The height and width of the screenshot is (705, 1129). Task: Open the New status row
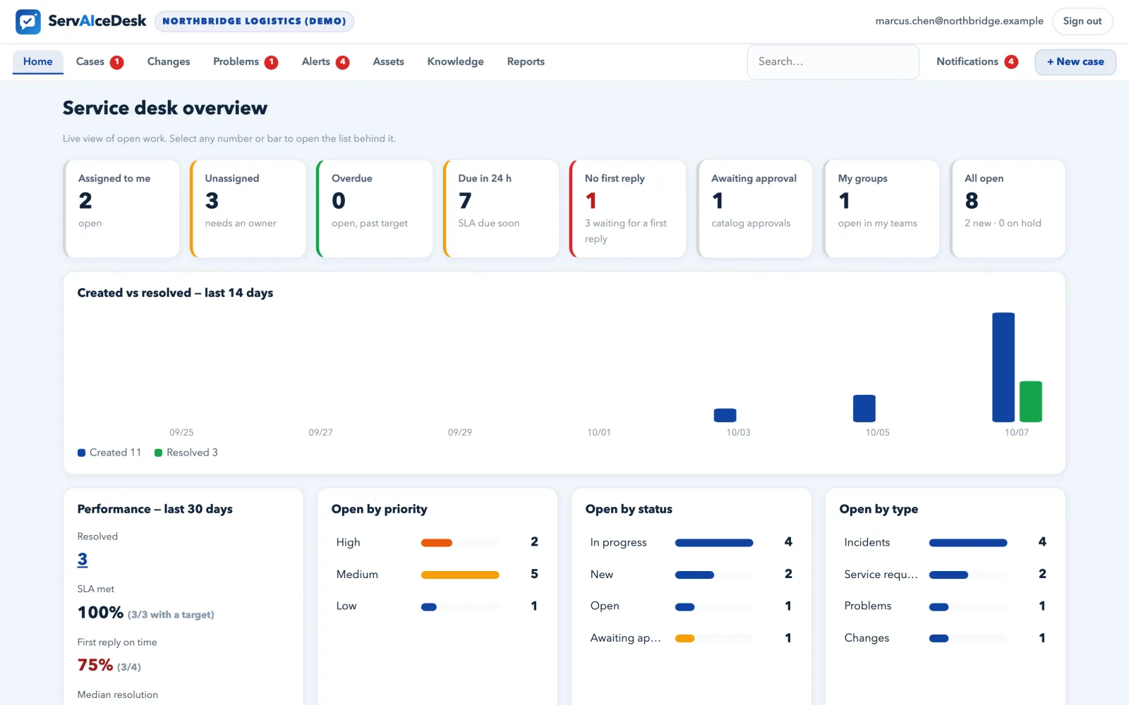[x=692, y=575]
